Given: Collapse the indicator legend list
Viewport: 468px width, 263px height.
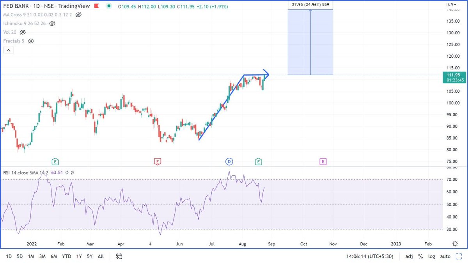Looking at the screenshot, I should click(9, 50).
